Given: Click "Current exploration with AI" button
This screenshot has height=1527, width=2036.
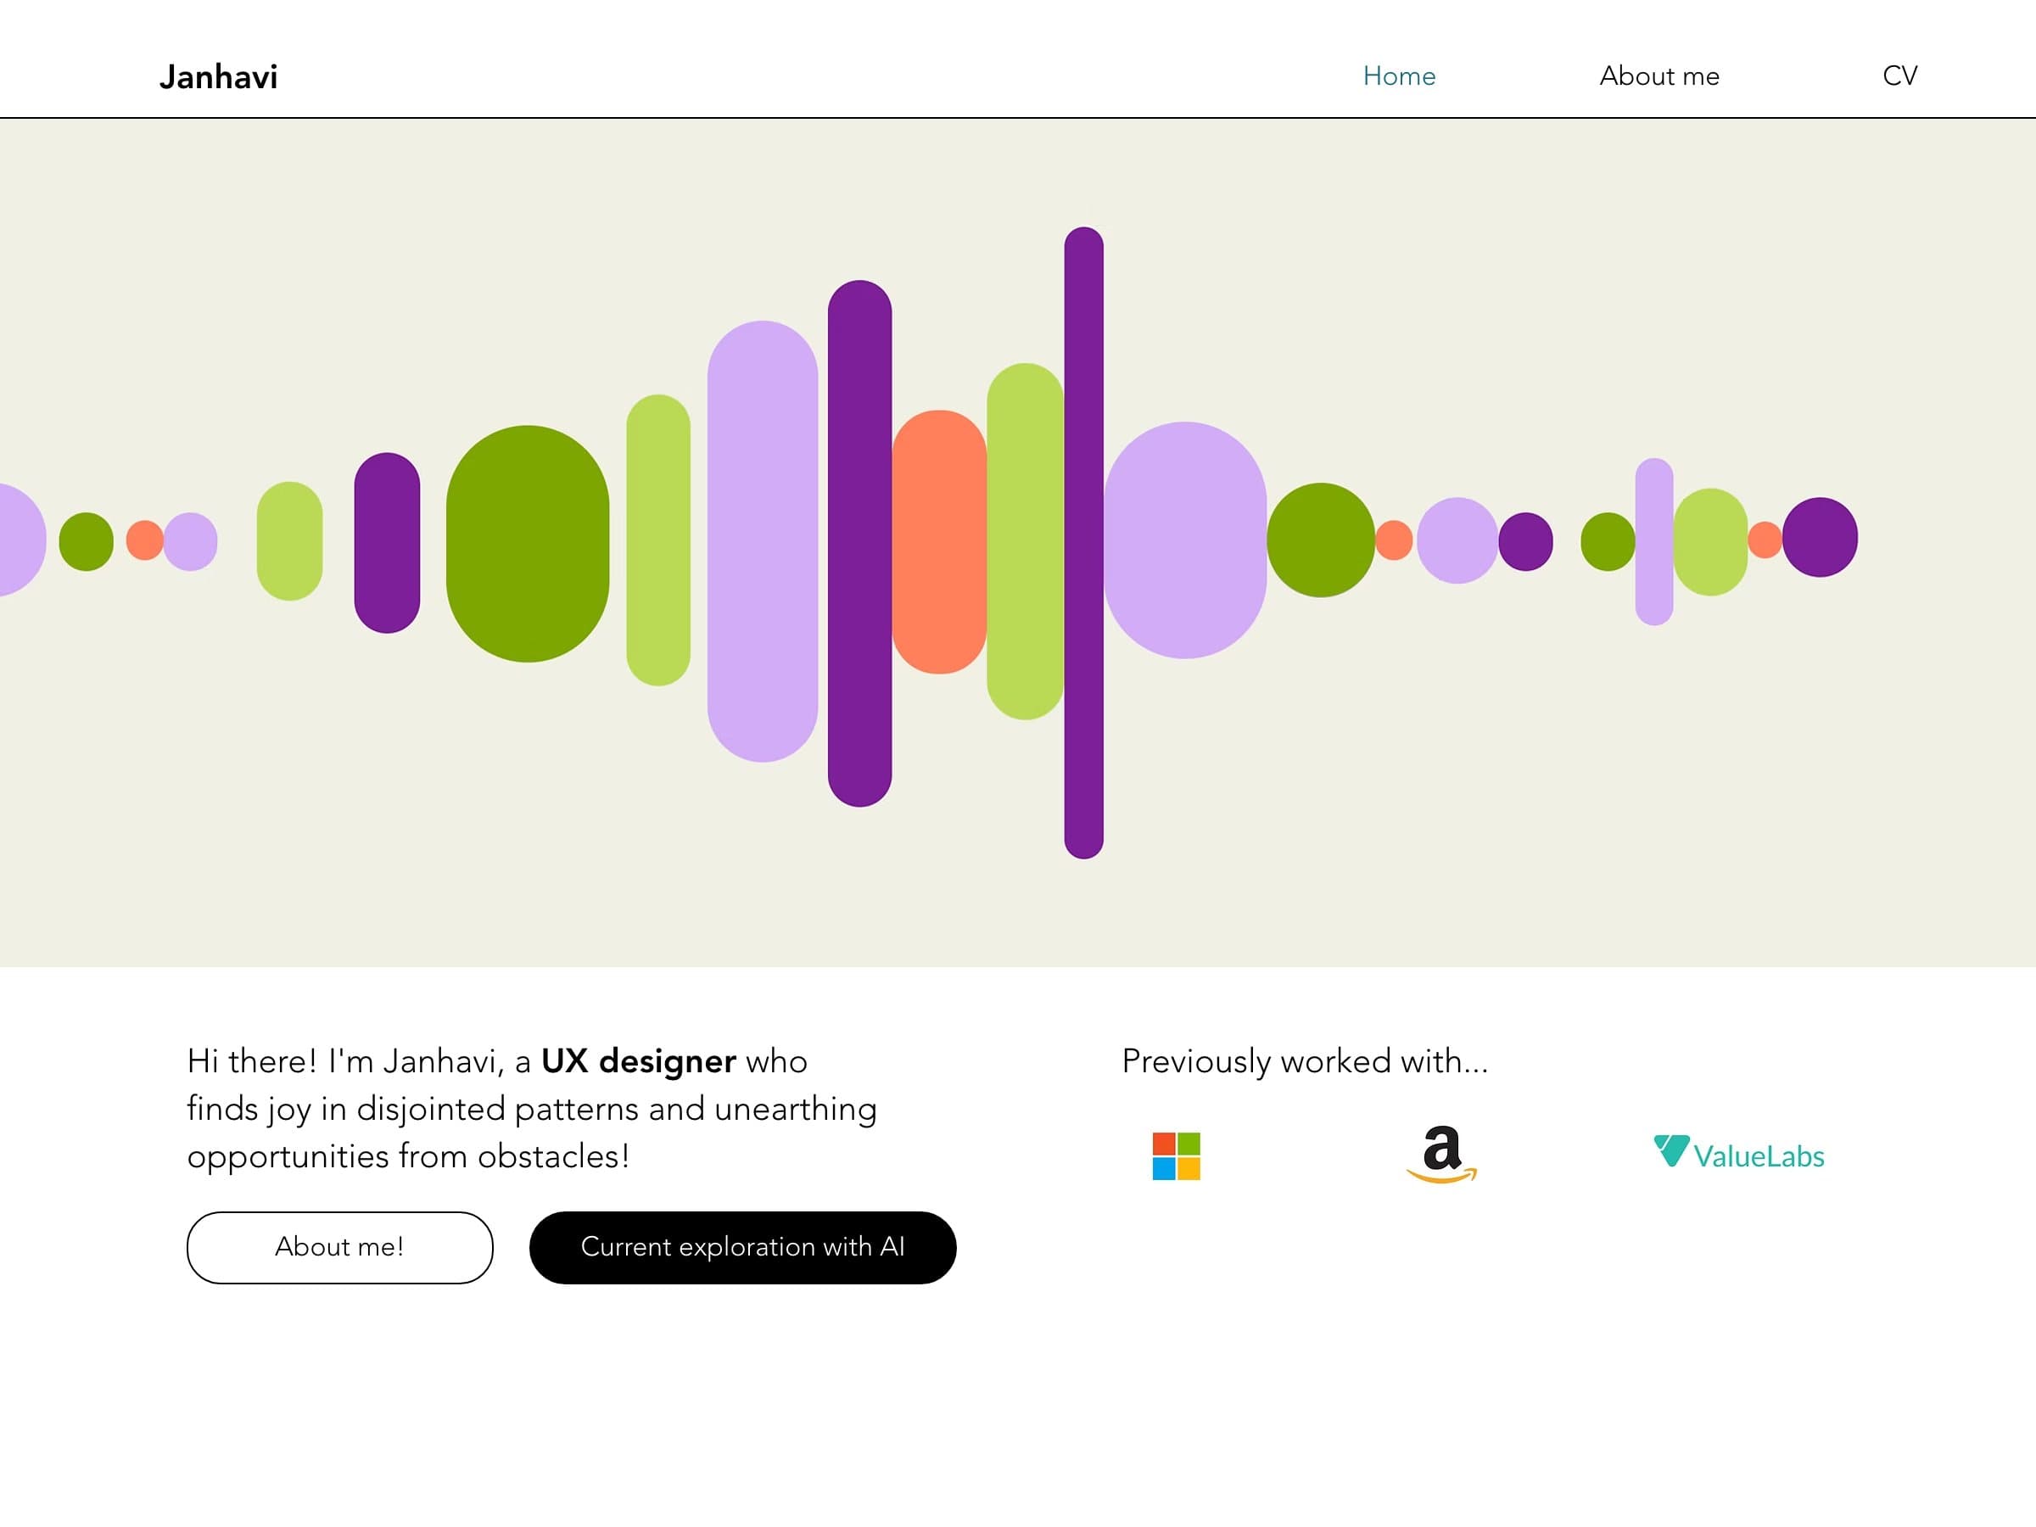Looking at the screenshot, I should [742, 1246].
